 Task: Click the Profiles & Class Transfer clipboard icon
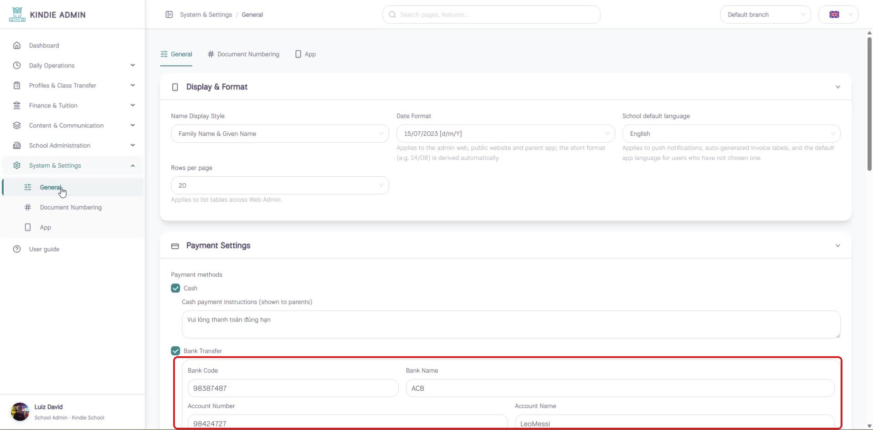pos(17,86)
